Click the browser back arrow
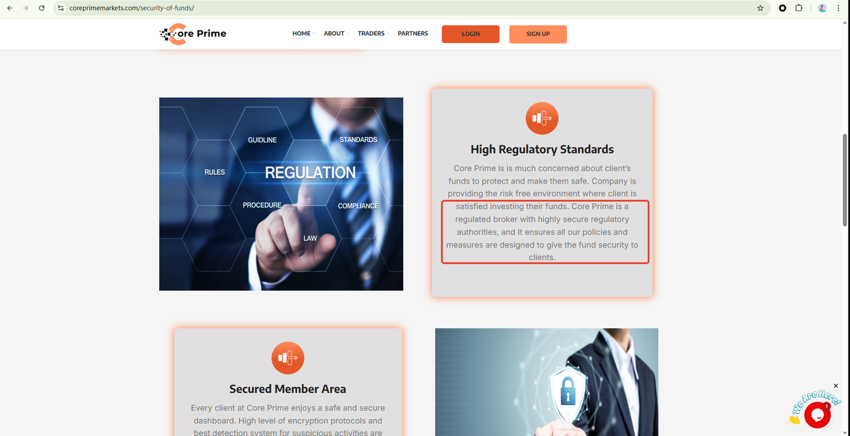 (10, 8)
